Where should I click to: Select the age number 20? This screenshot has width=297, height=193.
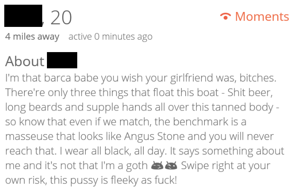[x=61, y=18]
